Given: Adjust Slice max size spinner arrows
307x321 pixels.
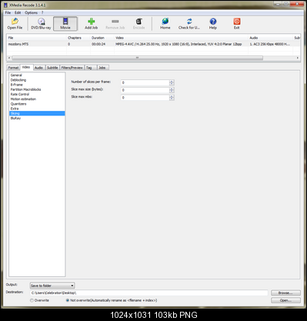Looking at the screenshot, I should click(x=172, y=90).
